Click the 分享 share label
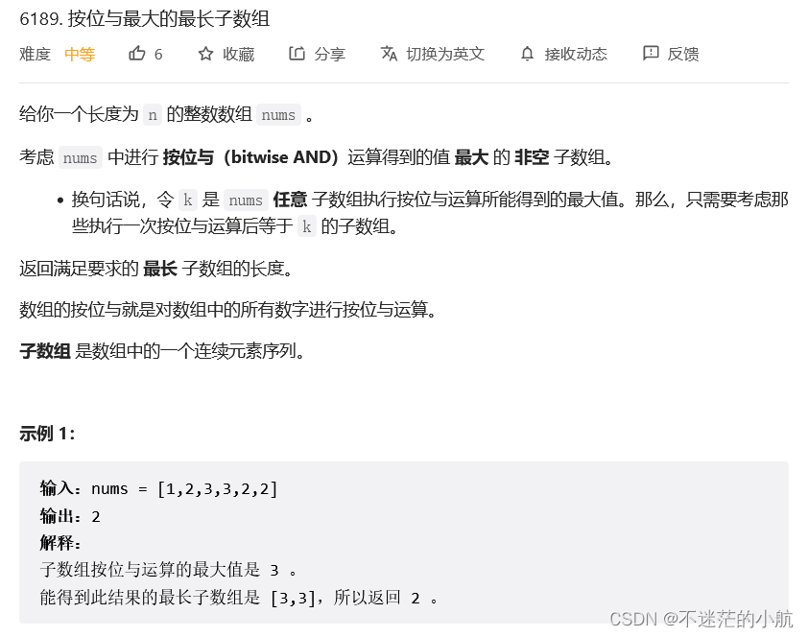 pyautogui.click(x=330, y=54)
